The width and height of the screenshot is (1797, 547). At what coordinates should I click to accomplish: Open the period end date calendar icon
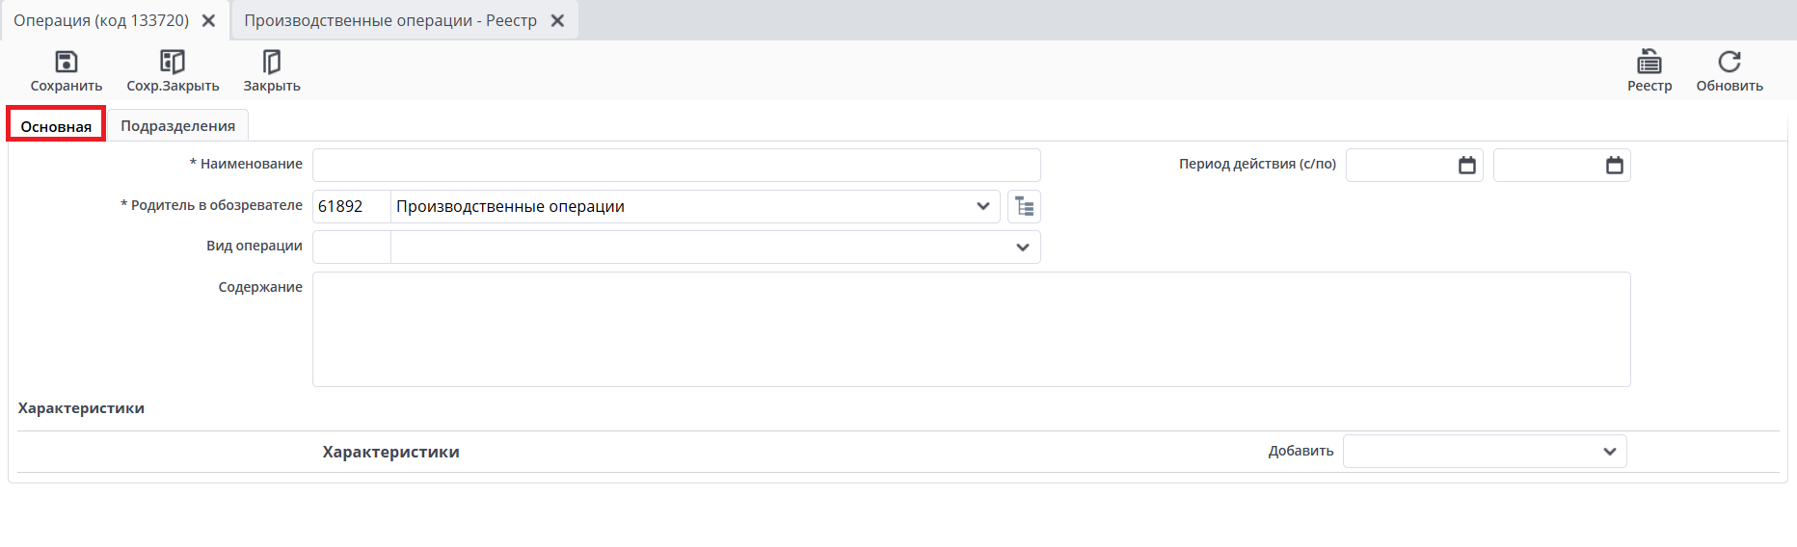1615,166
